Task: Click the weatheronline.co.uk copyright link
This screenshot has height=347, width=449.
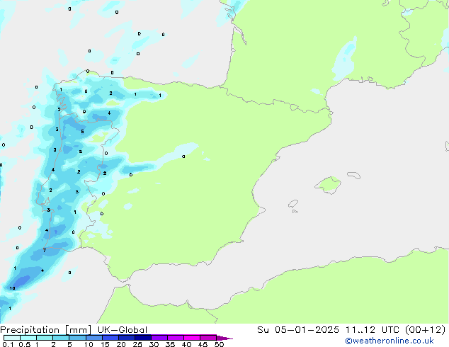Action: pos(390,341)
